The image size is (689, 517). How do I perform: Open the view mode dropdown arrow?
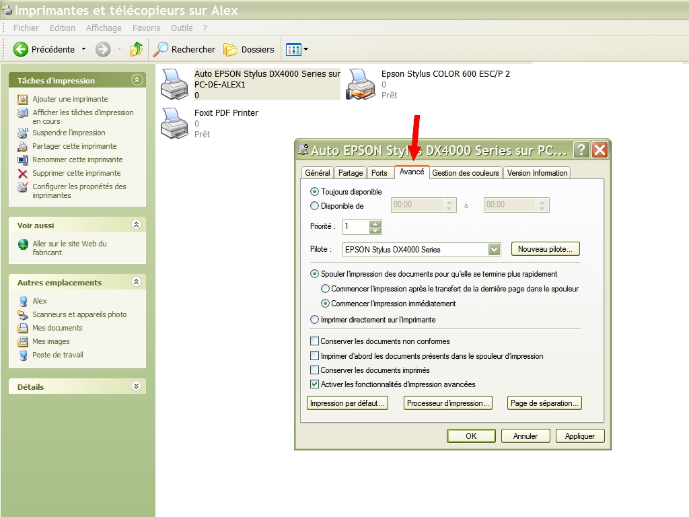point(306,49)
